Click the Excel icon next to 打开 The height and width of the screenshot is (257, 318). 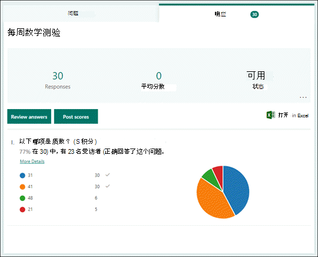point(271,115)
